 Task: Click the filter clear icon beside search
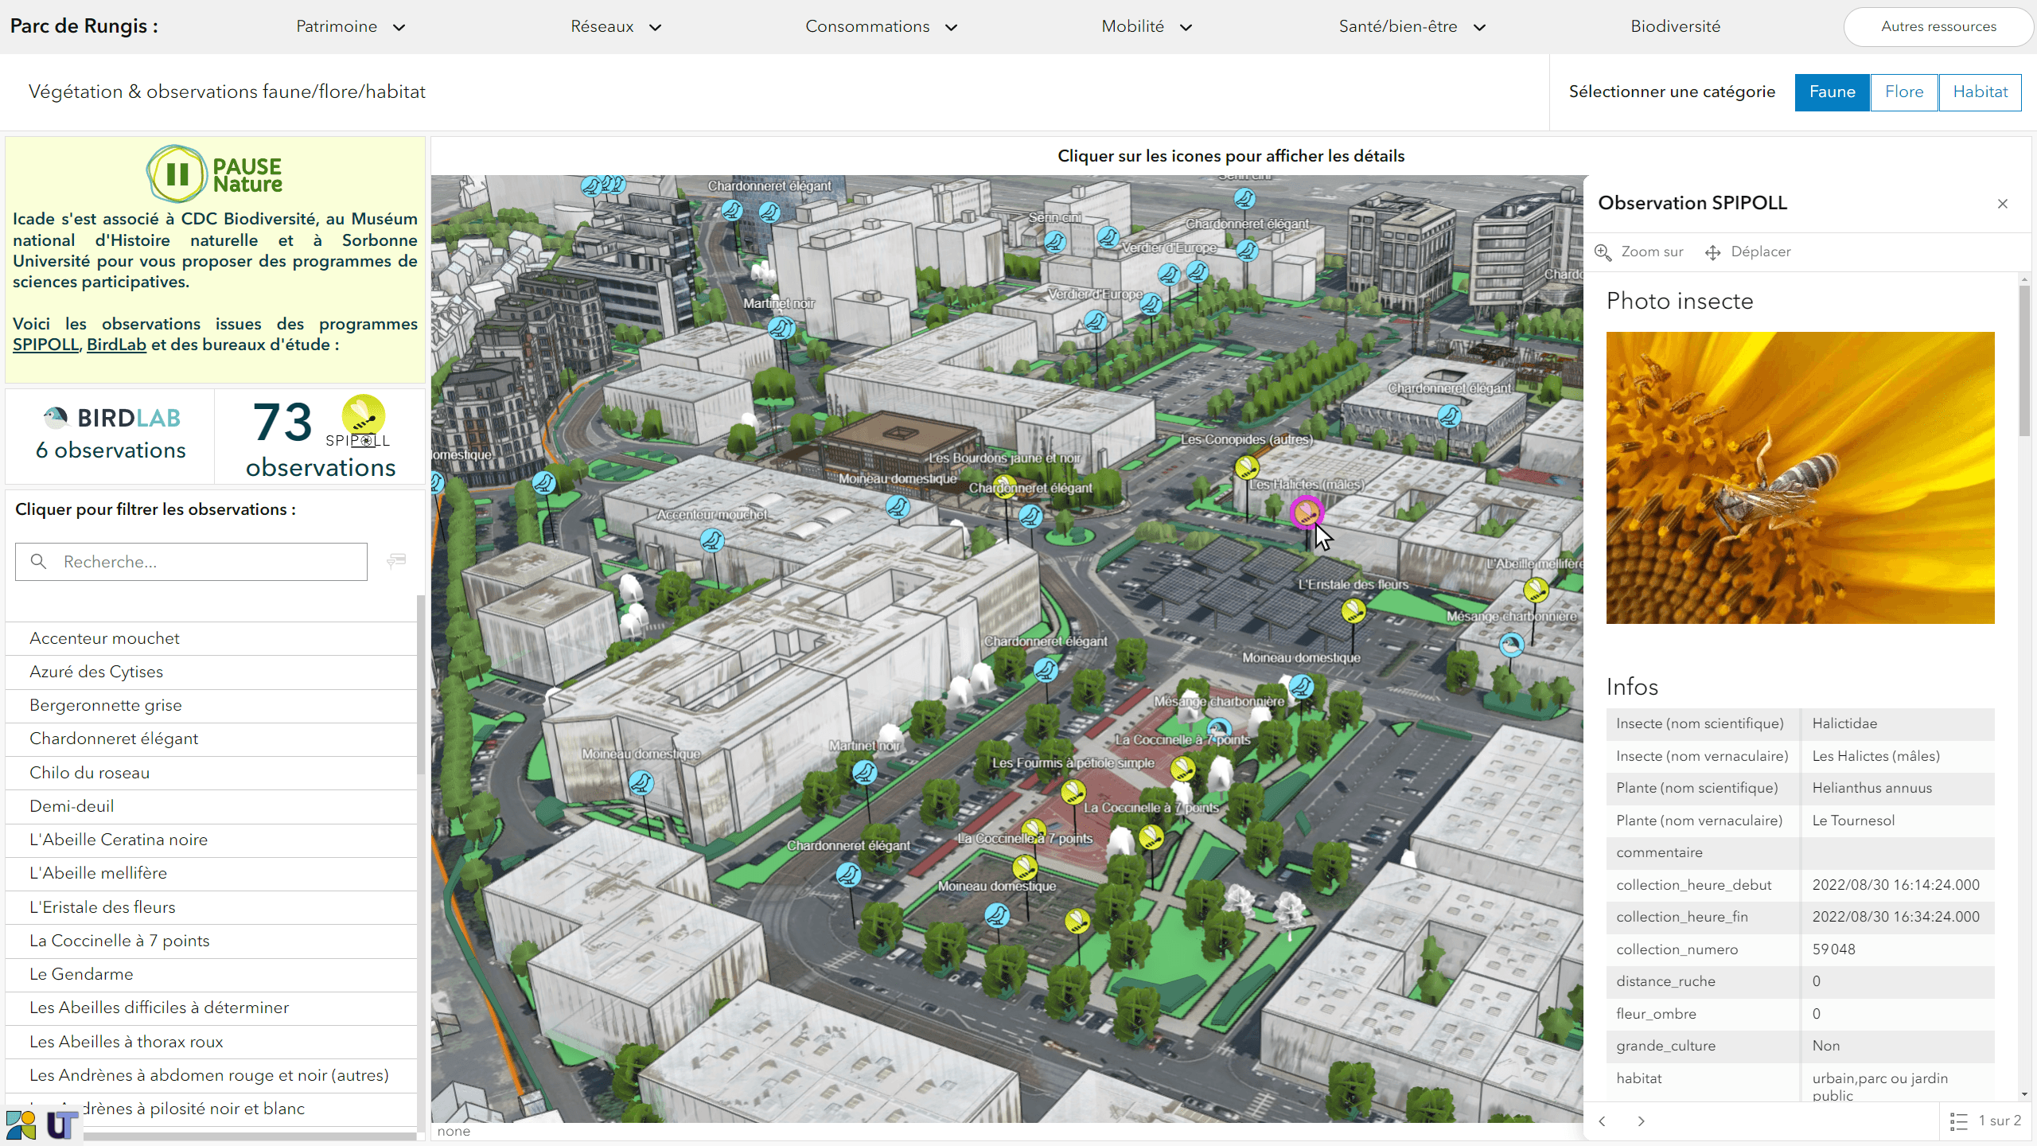point(396,561)
